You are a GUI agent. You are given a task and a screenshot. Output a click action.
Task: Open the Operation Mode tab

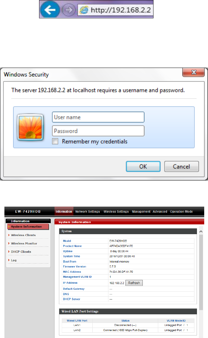[x=181, y=211]
